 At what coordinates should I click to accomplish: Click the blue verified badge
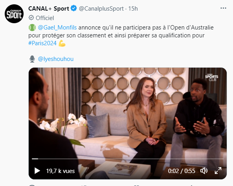coord(74,8)
